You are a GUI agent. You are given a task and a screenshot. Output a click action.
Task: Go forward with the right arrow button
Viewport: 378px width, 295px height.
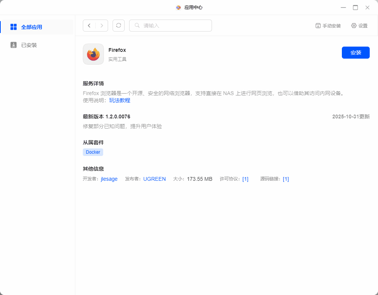102,26
